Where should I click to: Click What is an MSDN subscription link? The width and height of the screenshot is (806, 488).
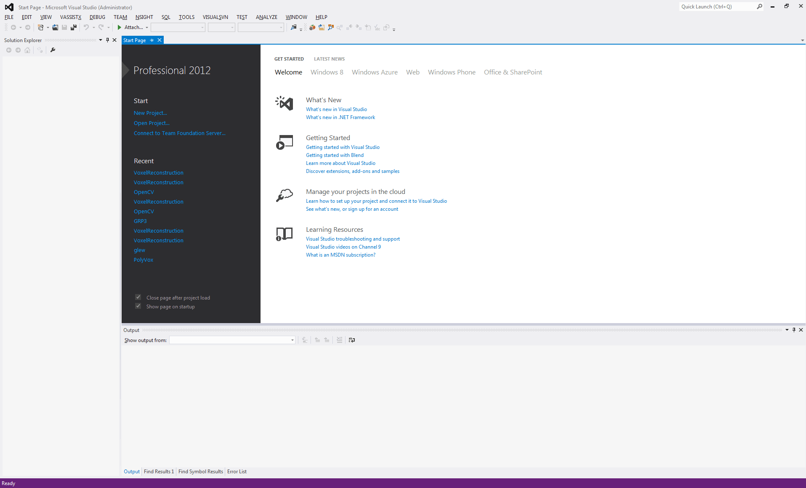coord(340,255)
